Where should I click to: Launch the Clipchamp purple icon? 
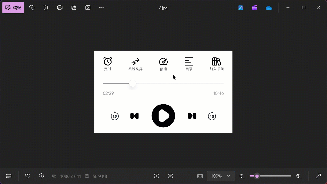tap(255, 8)
